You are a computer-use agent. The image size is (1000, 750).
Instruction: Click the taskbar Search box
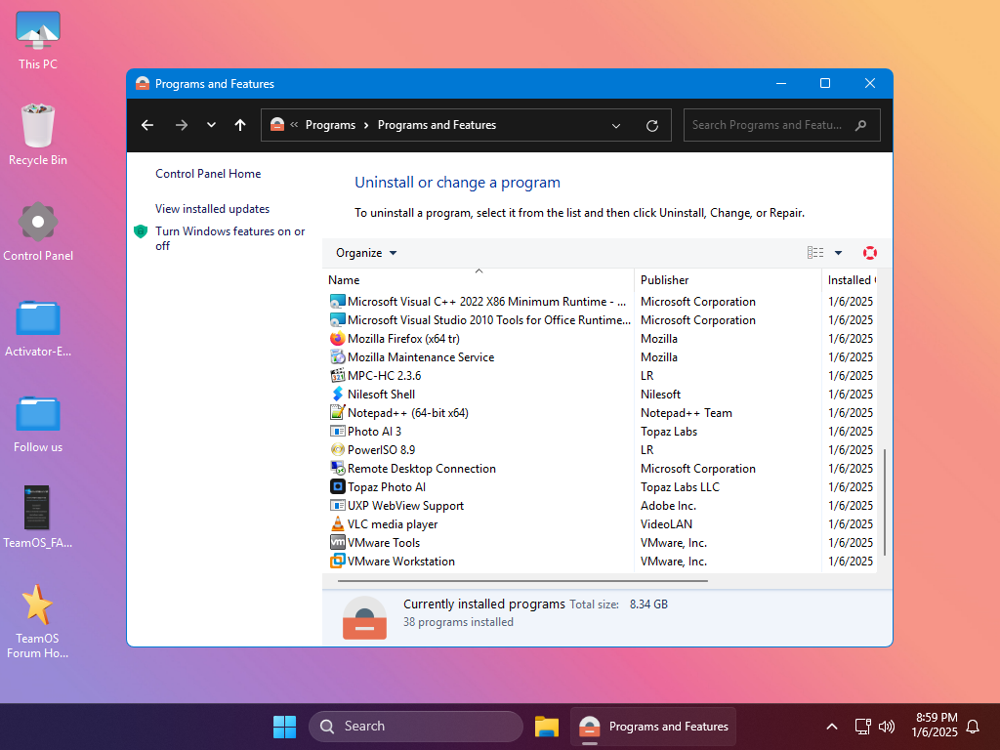(416, 727)
